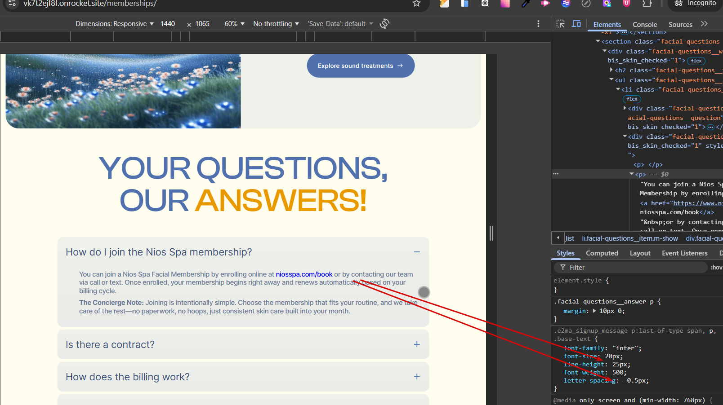
Task: Open the 60% zoom dropdown
Action: point(235,24)
